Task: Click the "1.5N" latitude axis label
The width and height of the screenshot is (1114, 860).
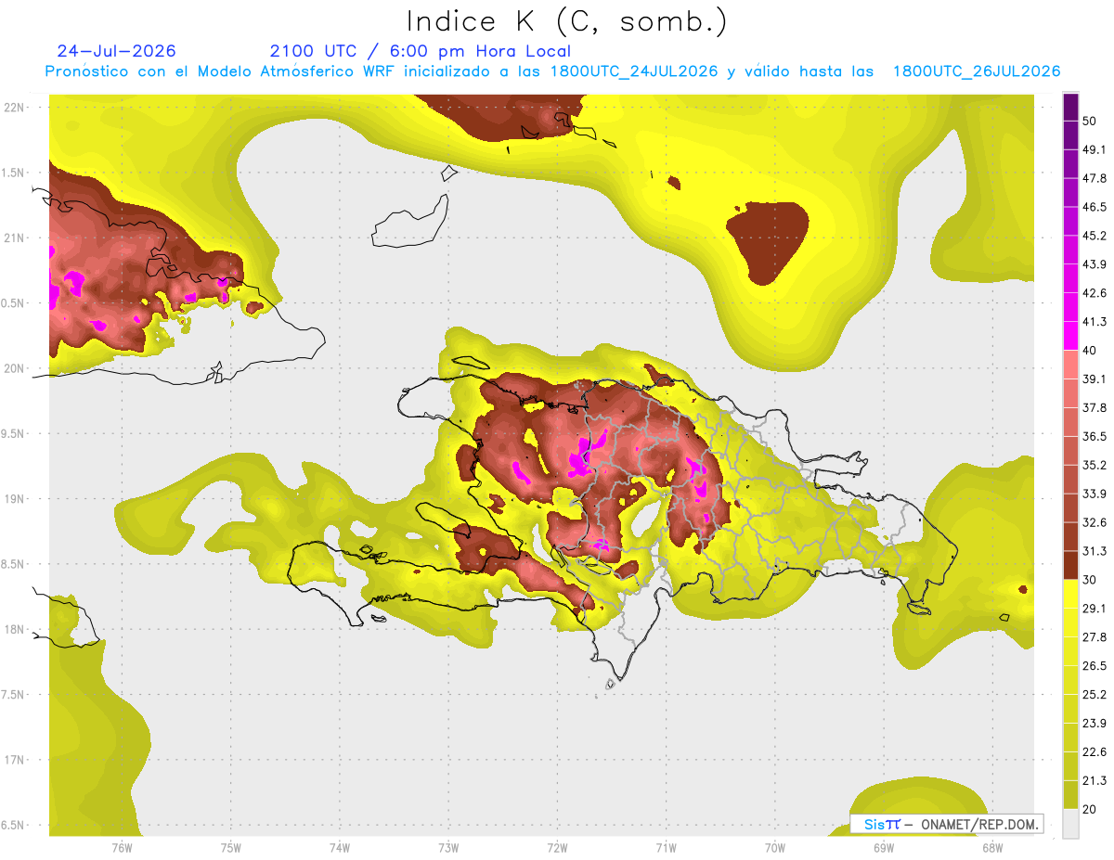Action: [x=13, y=173]
